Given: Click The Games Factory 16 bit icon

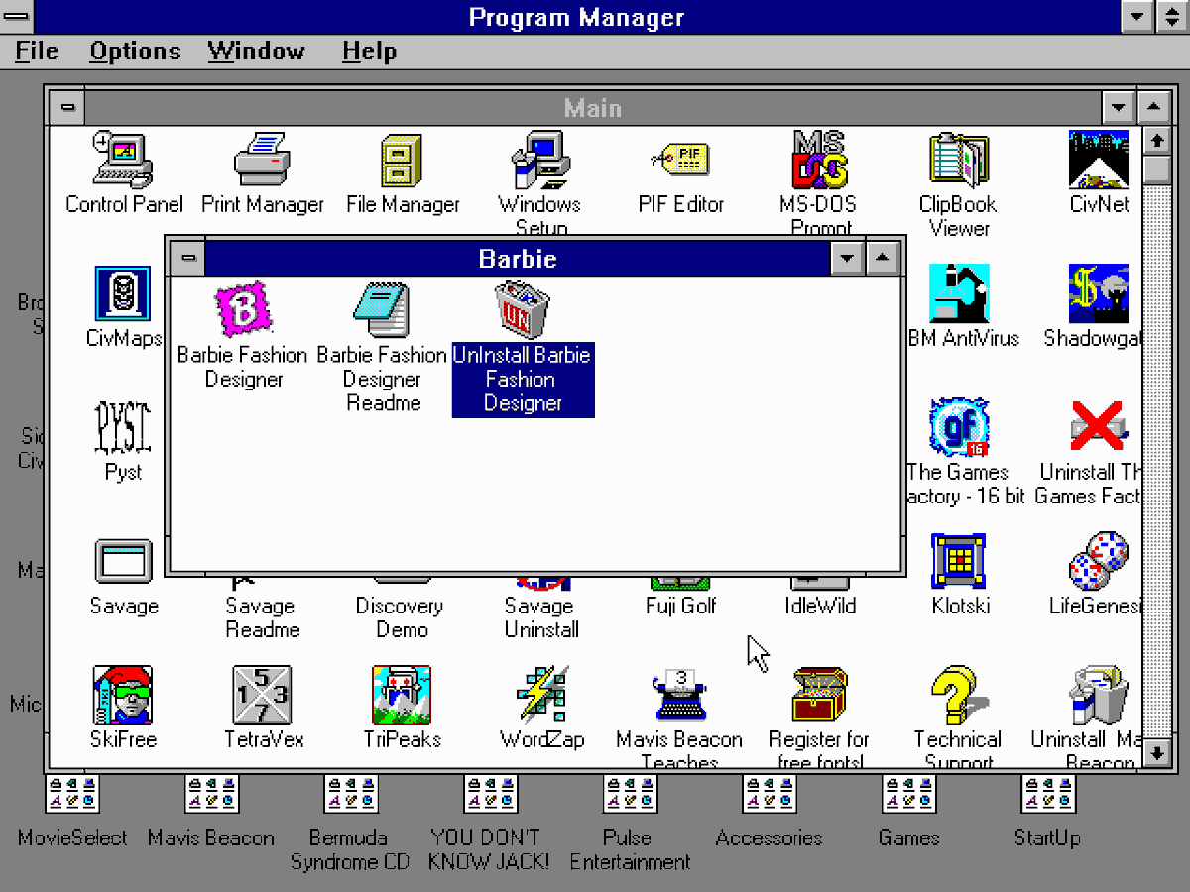Looking at the screenshot, I should [959, 427].
